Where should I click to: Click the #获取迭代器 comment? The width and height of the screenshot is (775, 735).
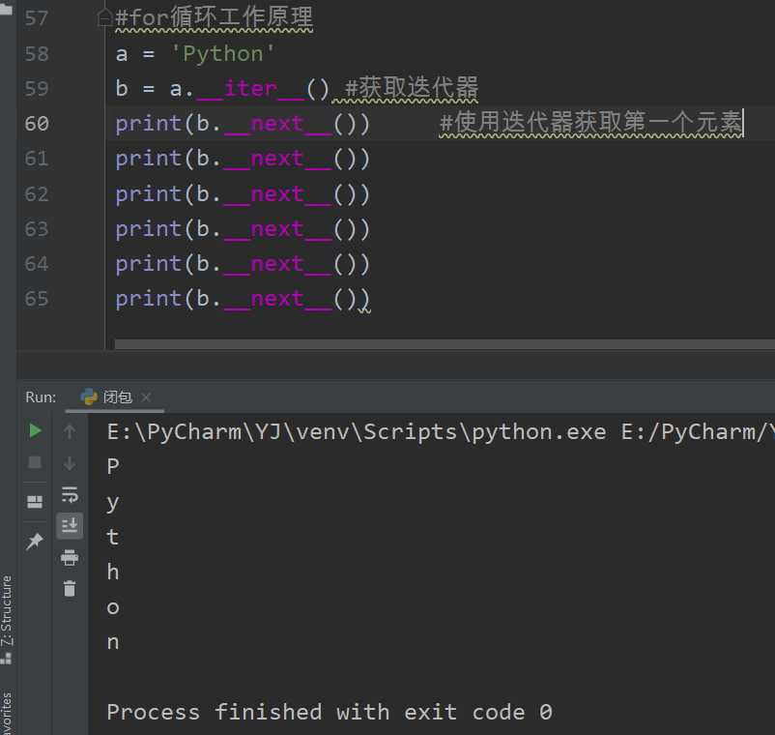tap(412, 88)
